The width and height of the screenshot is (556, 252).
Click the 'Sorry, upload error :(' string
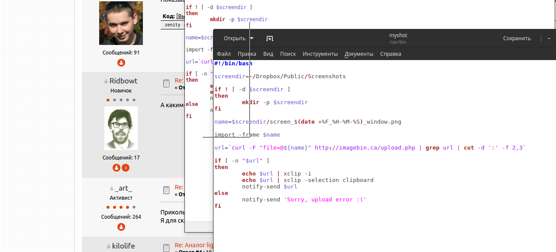[325, 200]
